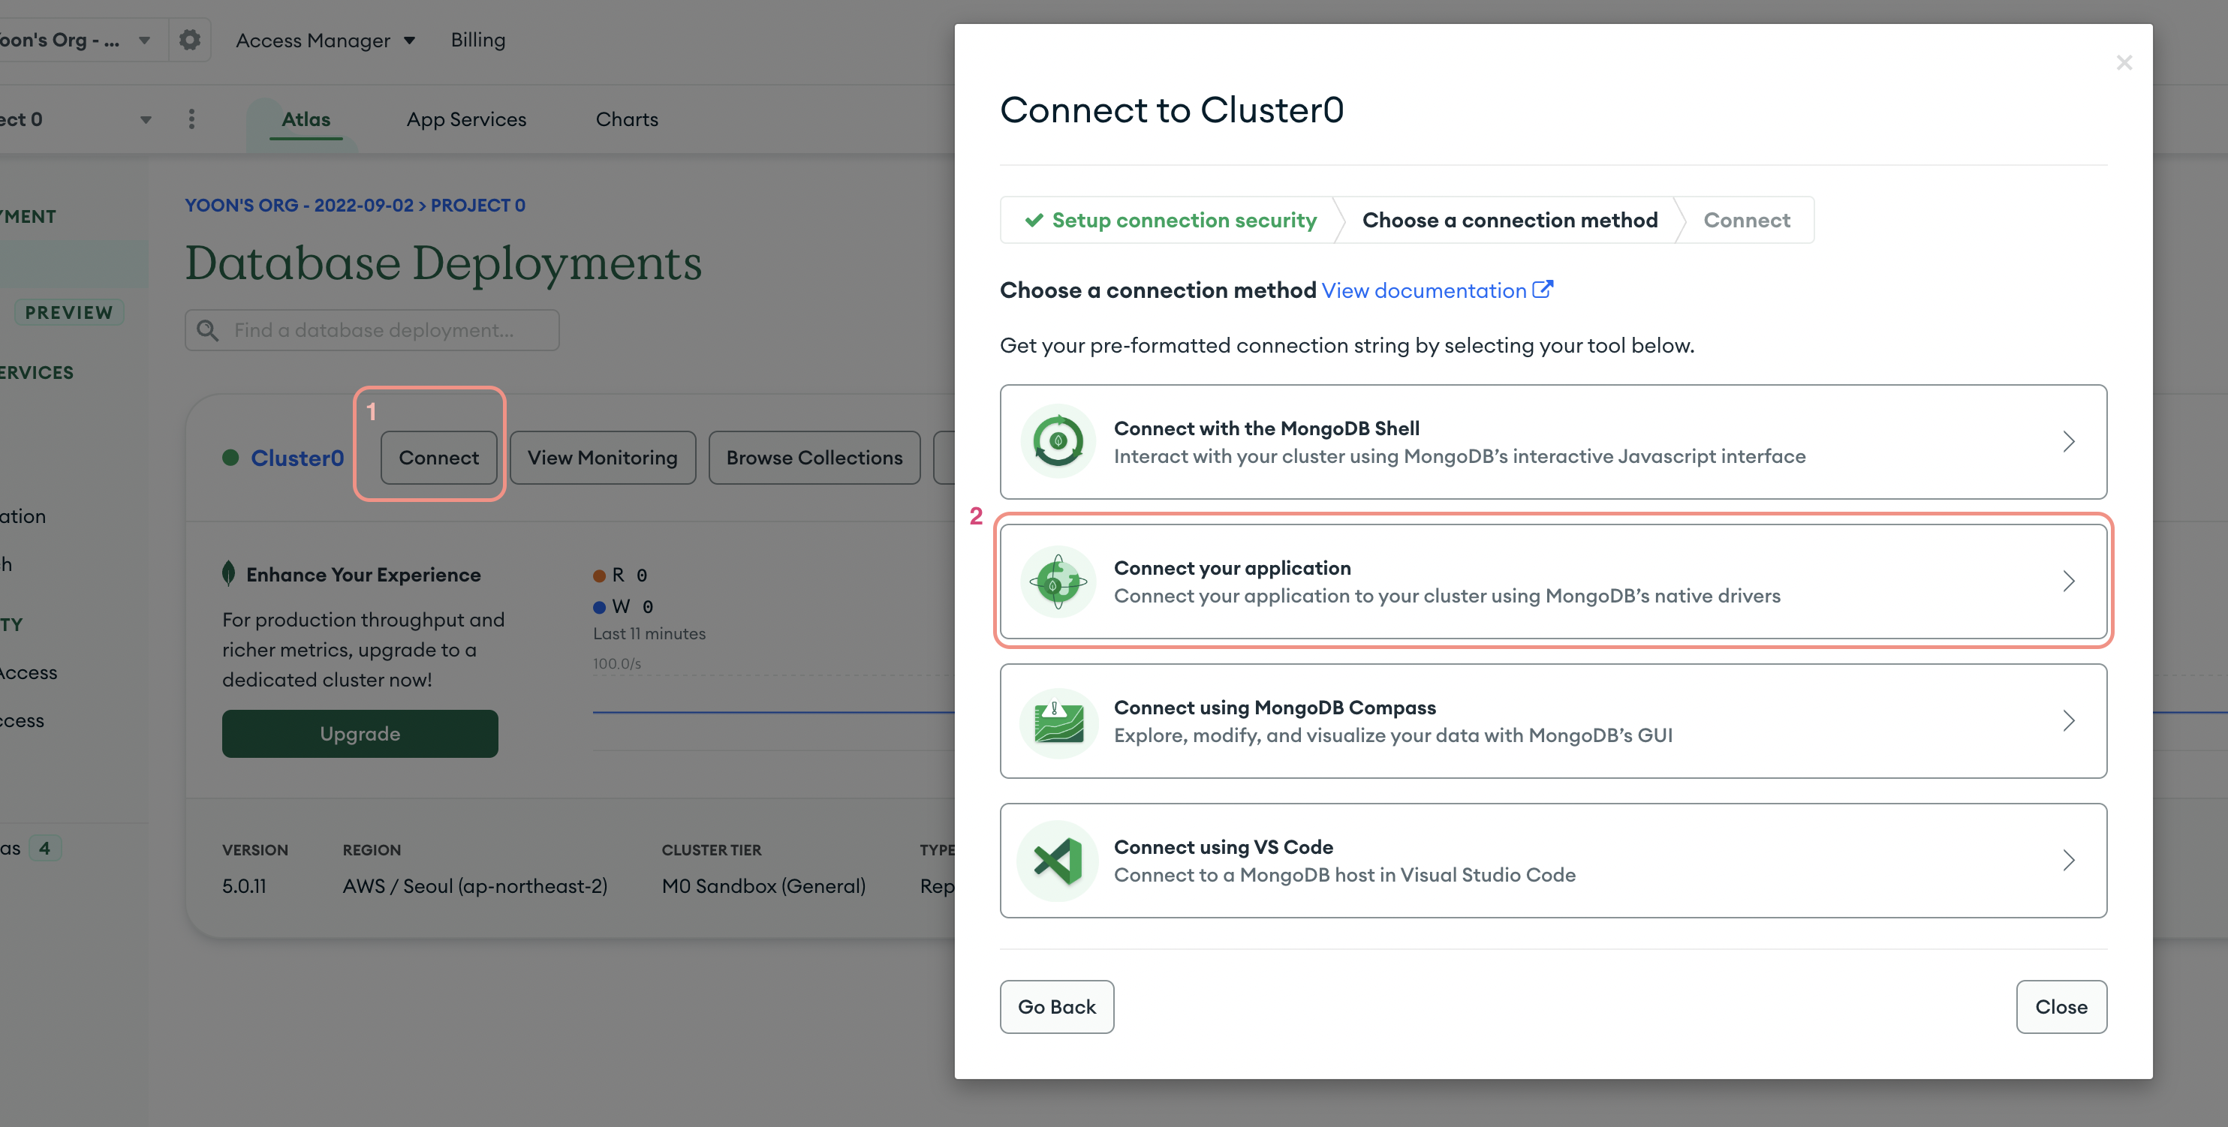
Task: Switch to App Services tab
Action: pyautogui.click(x=466, y=119)
